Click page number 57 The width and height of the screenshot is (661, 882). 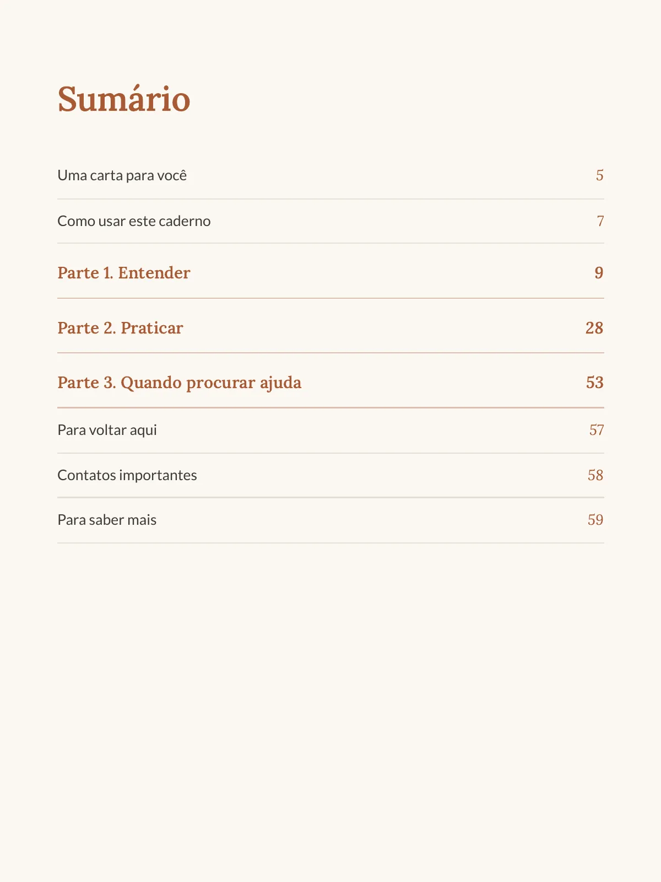tap(597, 430)
